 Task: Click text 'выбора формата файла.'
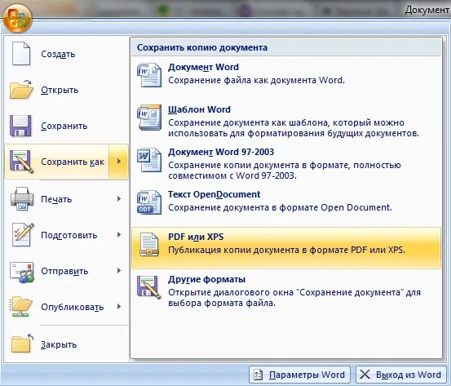pos(222,303)
